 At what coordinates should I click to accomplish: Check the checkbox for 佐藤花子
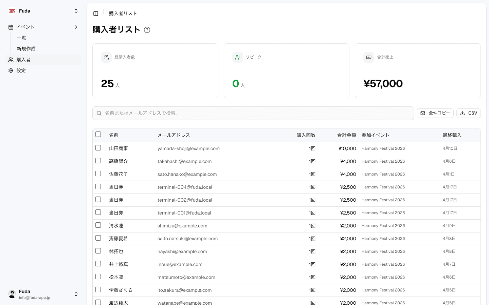tap(98, 174)
